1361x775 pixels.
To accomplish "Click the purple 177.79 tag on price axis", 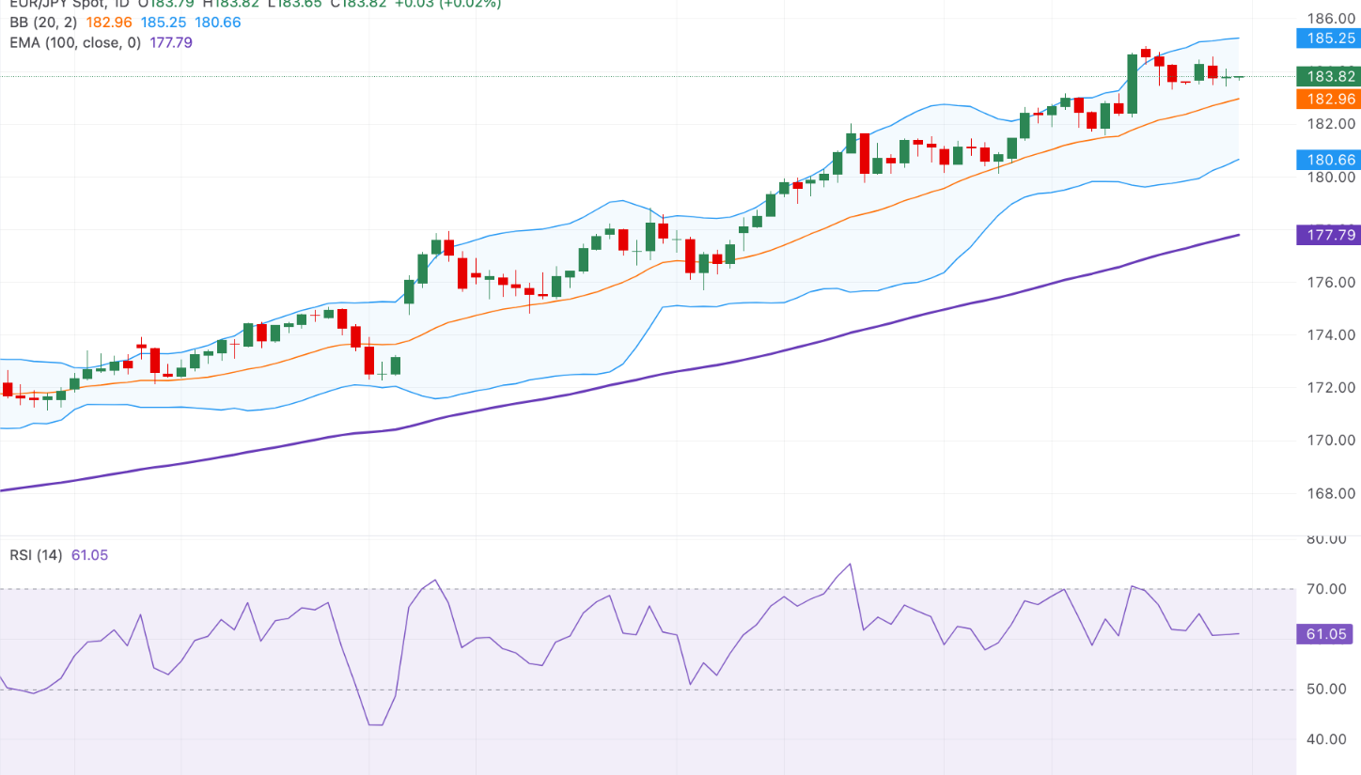I will point(1325,235).
